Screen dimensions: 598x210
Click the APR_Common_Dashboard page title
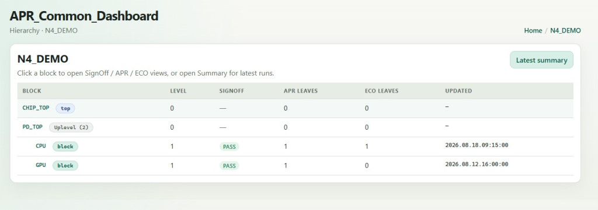[x=84, y=16]
